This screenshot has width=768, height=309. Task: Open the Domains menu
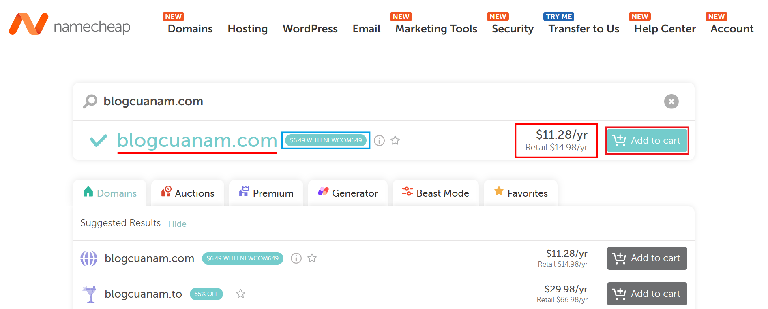point(190,29)
